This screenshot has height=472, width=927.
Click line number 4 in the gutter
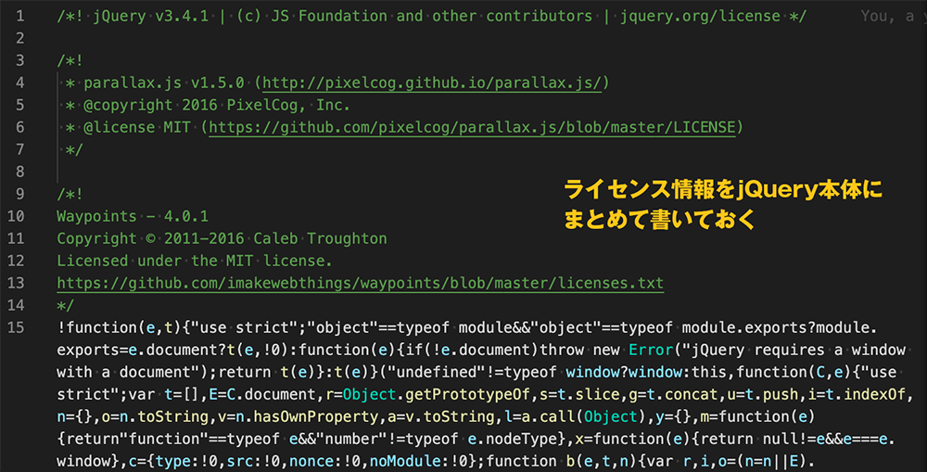(x=20, y=83)
